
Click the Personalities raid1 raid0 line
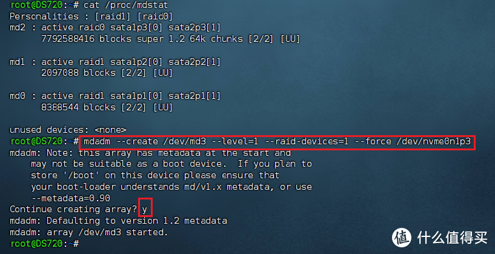pos(84,16)
